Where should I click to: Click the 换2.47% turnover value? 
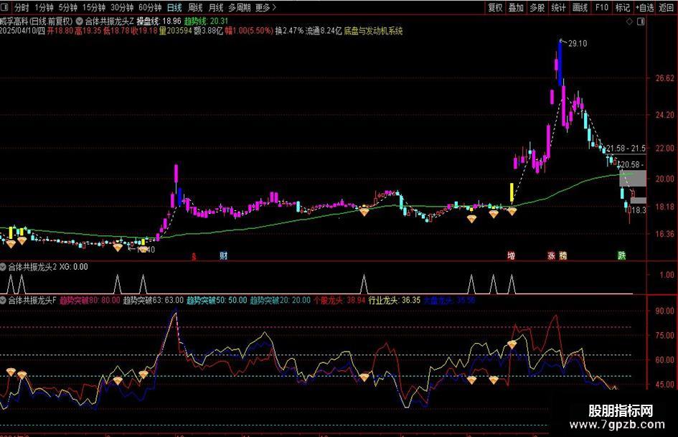[x=289, y=31]
